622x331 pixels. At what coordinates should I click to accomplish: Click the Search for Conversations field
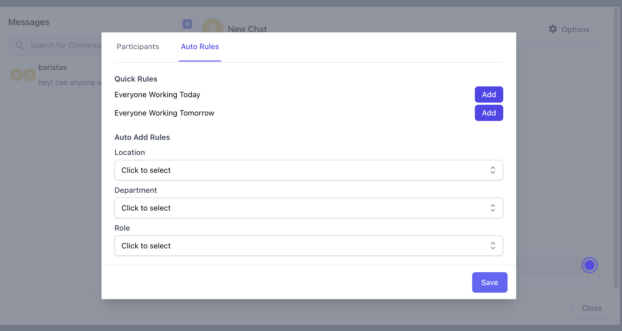[x=65, y=45]
